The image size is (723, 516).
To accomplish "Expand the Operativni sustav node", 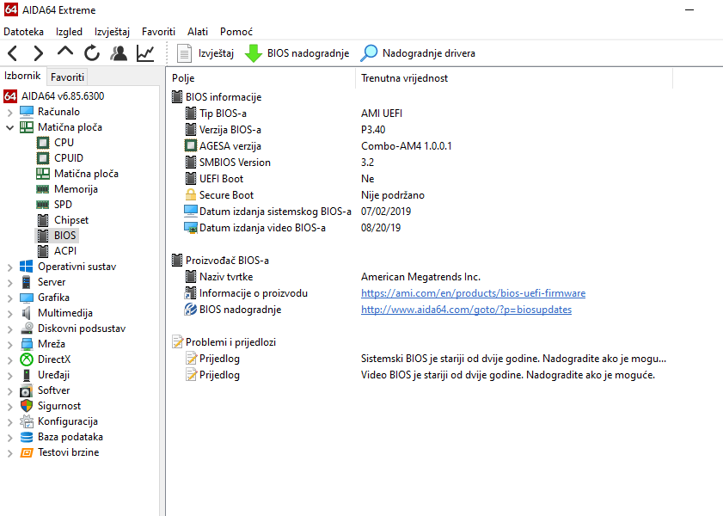I will (x=9, y=267).
